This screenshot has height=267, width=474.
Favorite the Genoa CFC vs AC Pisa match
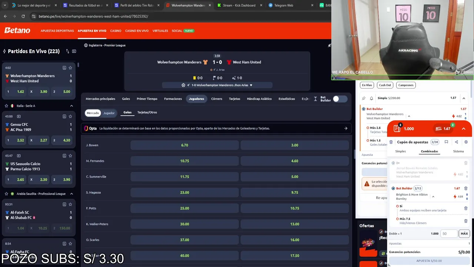click(70, 116)
